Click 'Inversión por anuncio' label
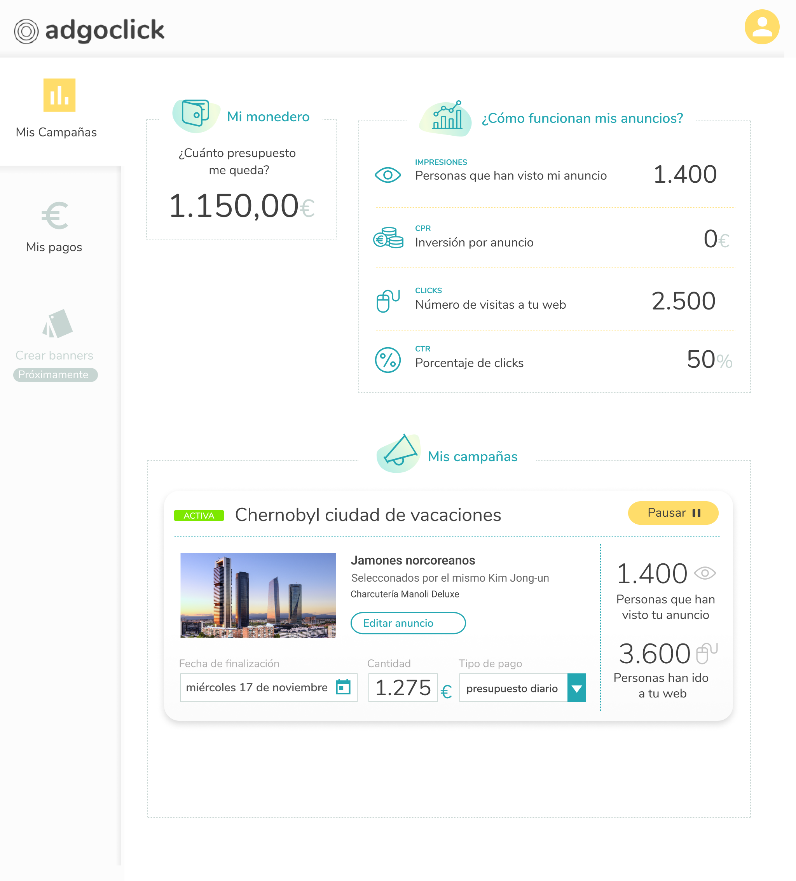Viewport: 796px width, 881px height. pyautogui.click(x=474, y=243)
